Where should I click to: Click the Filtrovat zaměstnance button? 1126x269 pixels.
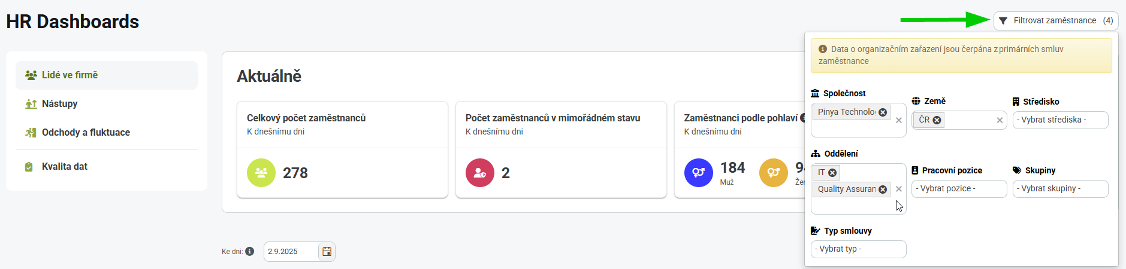(1056, 21)
